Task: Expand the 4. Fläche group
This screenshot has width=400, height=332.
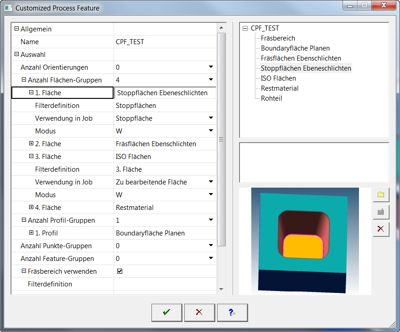Action: pyautogui.click(x=31, y=207)
